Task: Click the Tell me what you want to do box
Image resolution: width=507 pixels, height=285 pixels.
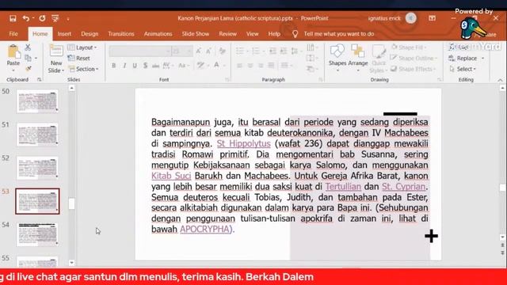Action: [x=338, y=34]
